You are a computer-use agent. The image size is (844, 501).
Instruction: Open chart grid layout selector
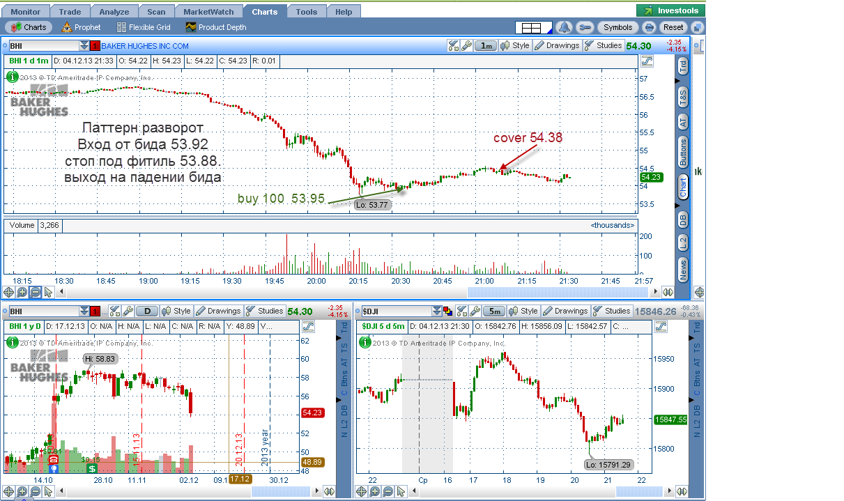click(x=534, y=27)
